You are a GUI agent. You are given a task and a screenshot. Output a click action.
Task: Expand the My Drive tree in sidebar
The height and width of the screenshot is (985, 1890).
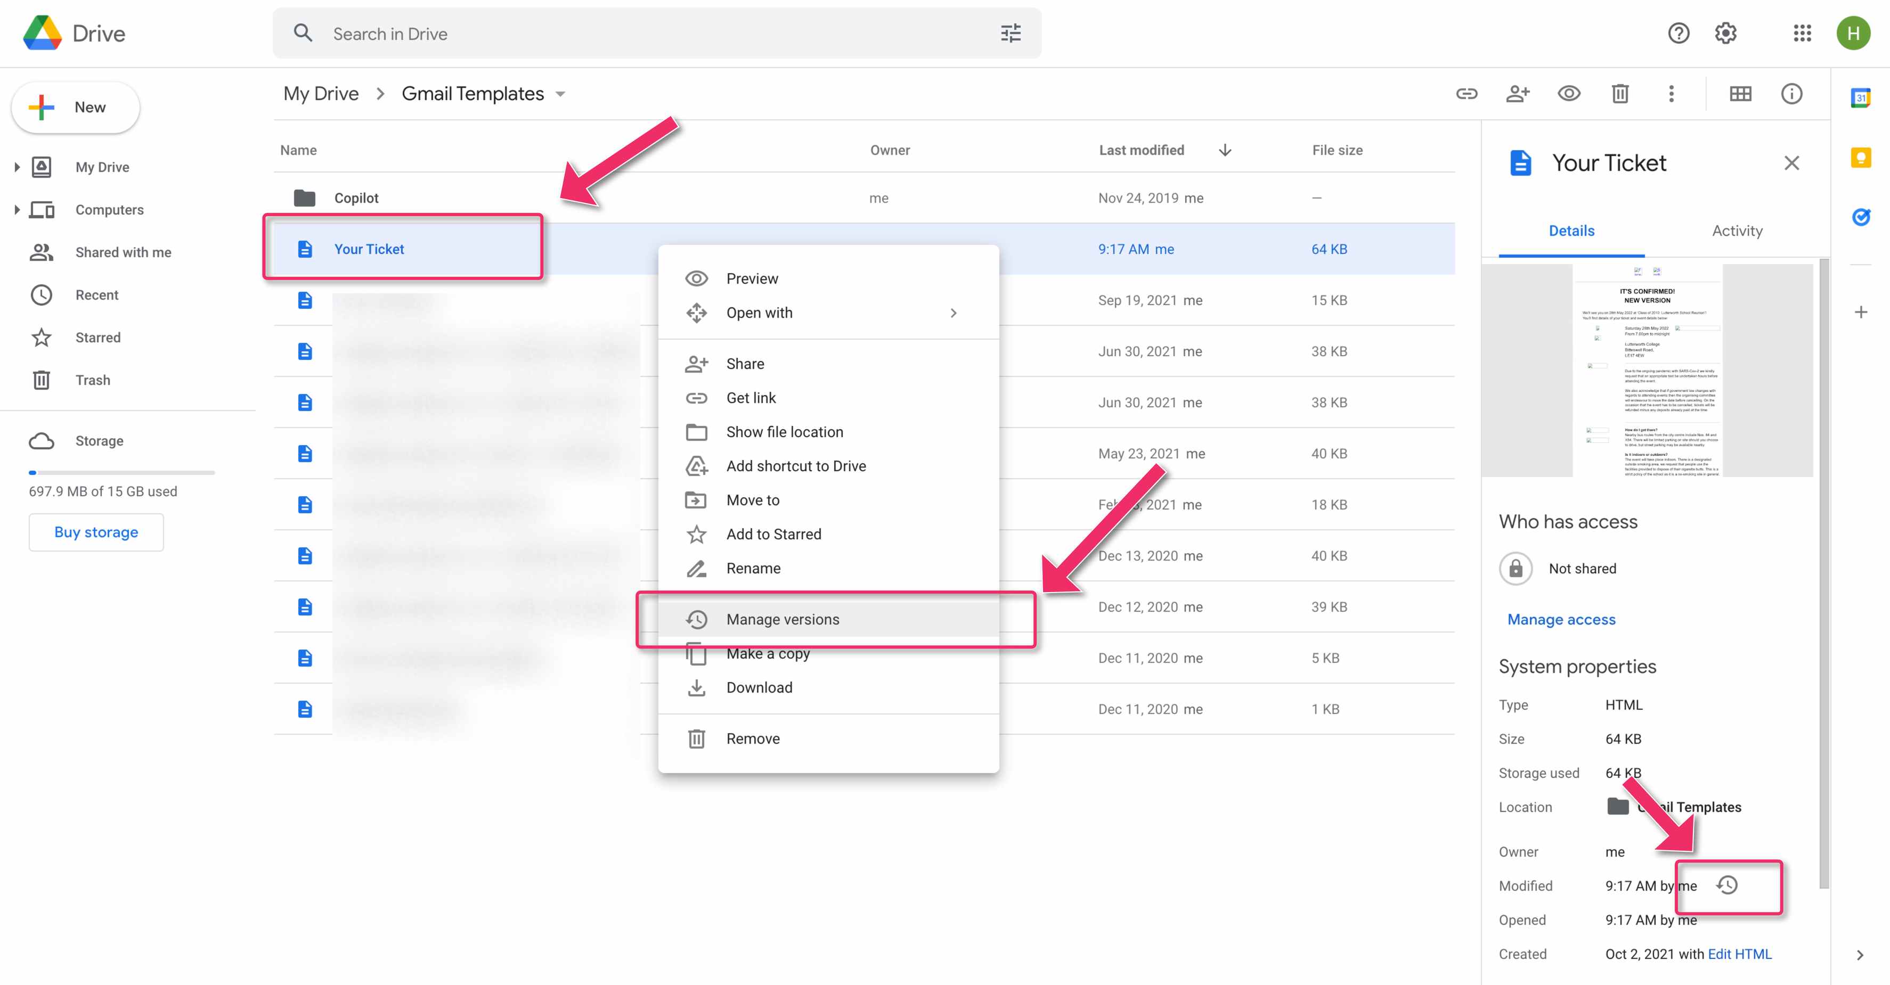(17, 167)
